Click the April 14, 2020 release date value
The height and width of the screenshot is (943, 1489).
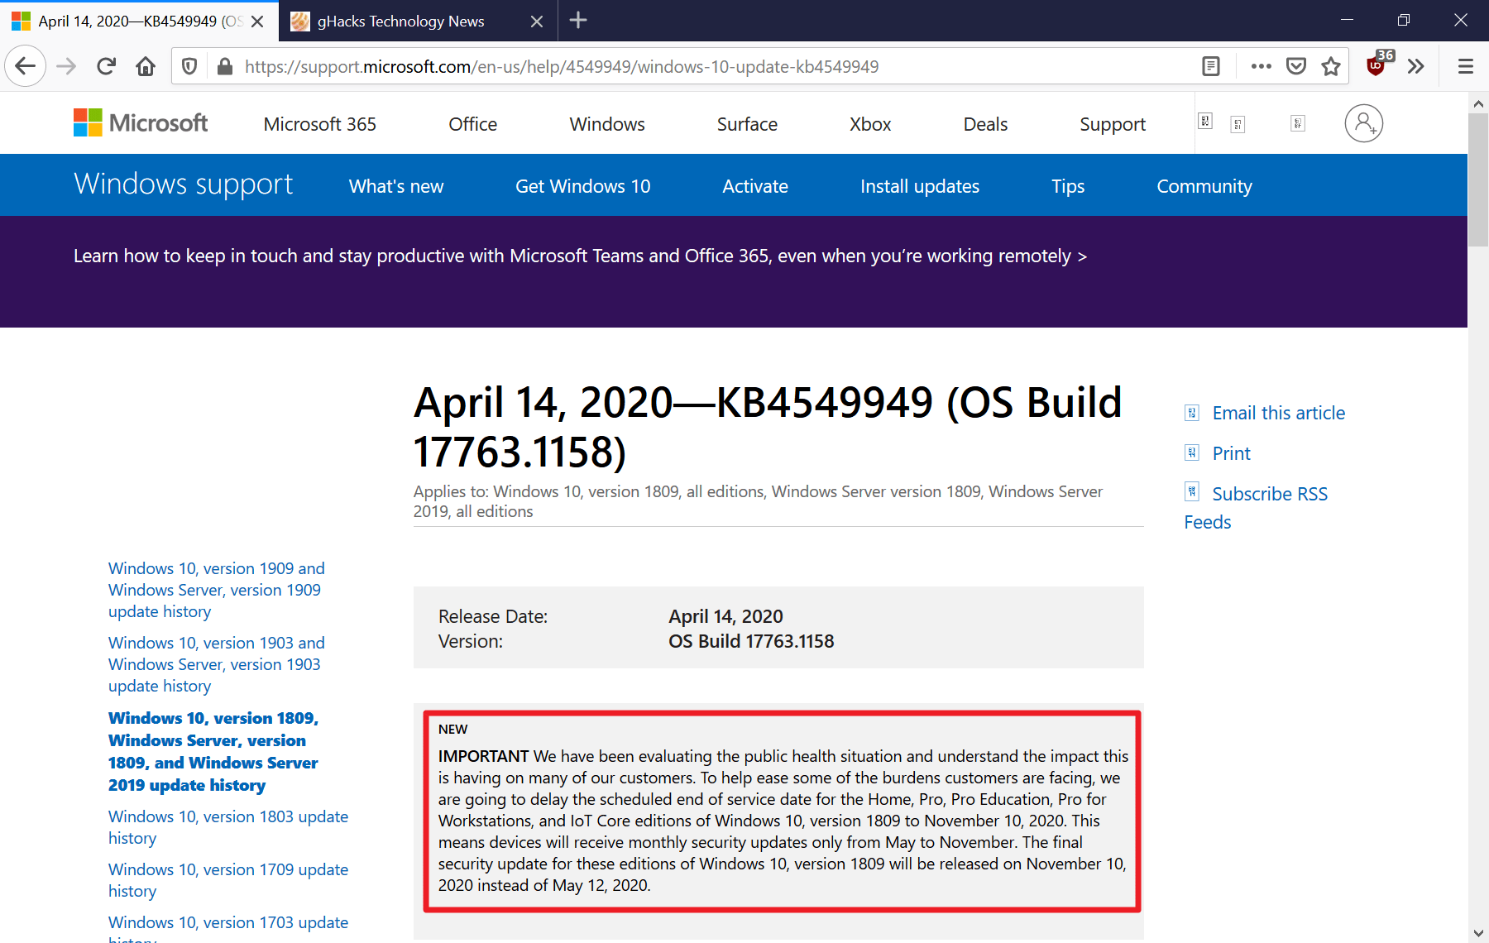(725, 616)
